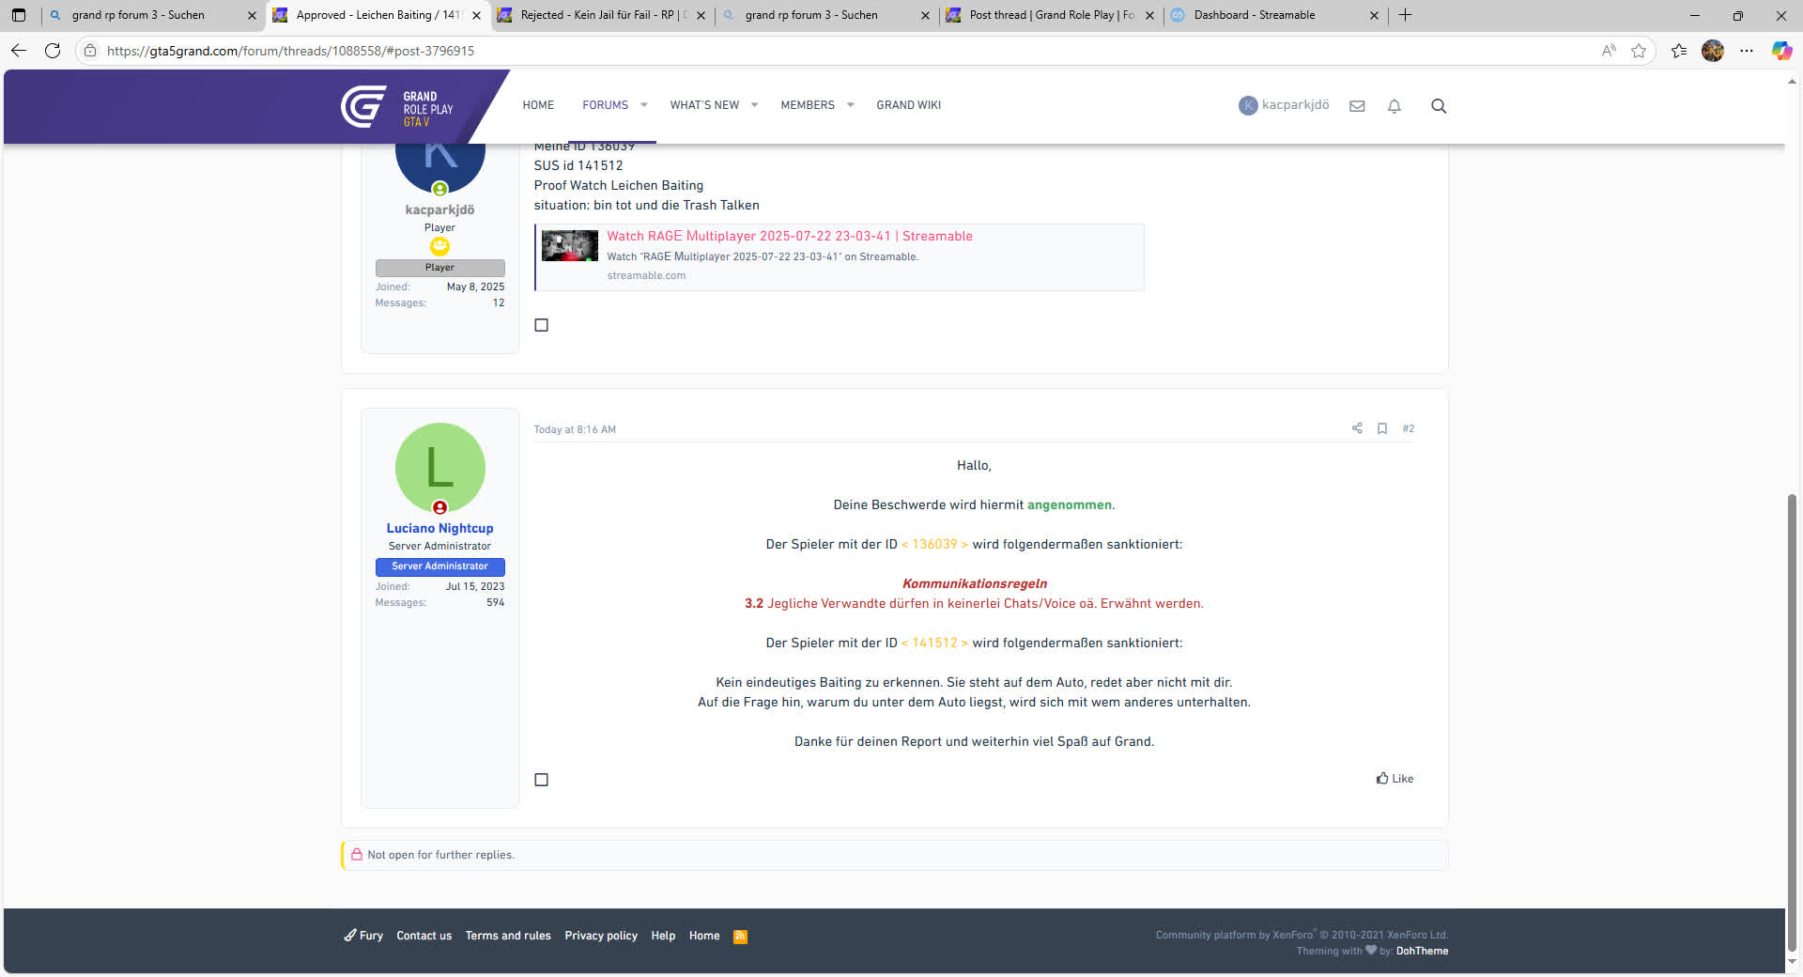This screenshot has width=1803, height=977.
Task: Switch to Dashboard - Streamable tab
Action: (1275, 15)
